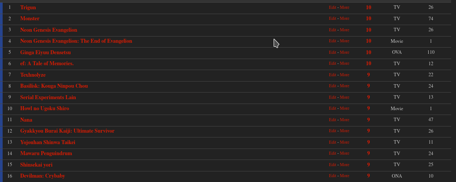Edit the Serial Experiments Lain entry

(332, 97)
